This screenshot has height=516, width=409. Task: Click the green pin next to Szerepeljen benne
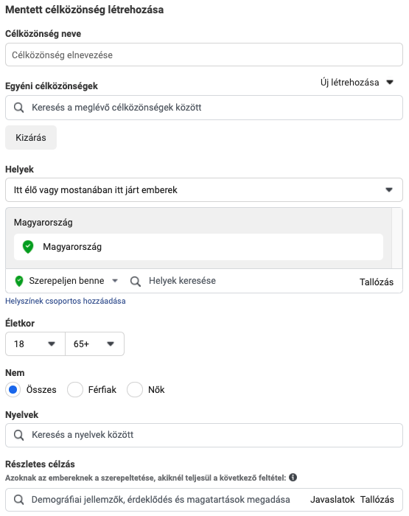pyautogui.click(x=19, y=281)
